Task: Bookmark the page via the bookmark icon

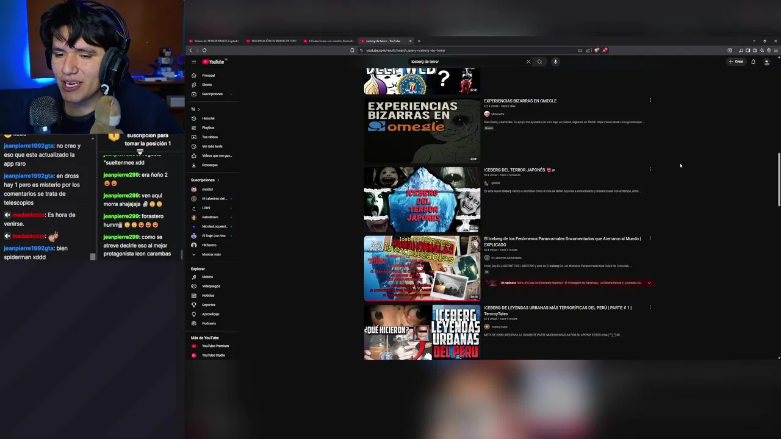Action: (x=352, y=50)
